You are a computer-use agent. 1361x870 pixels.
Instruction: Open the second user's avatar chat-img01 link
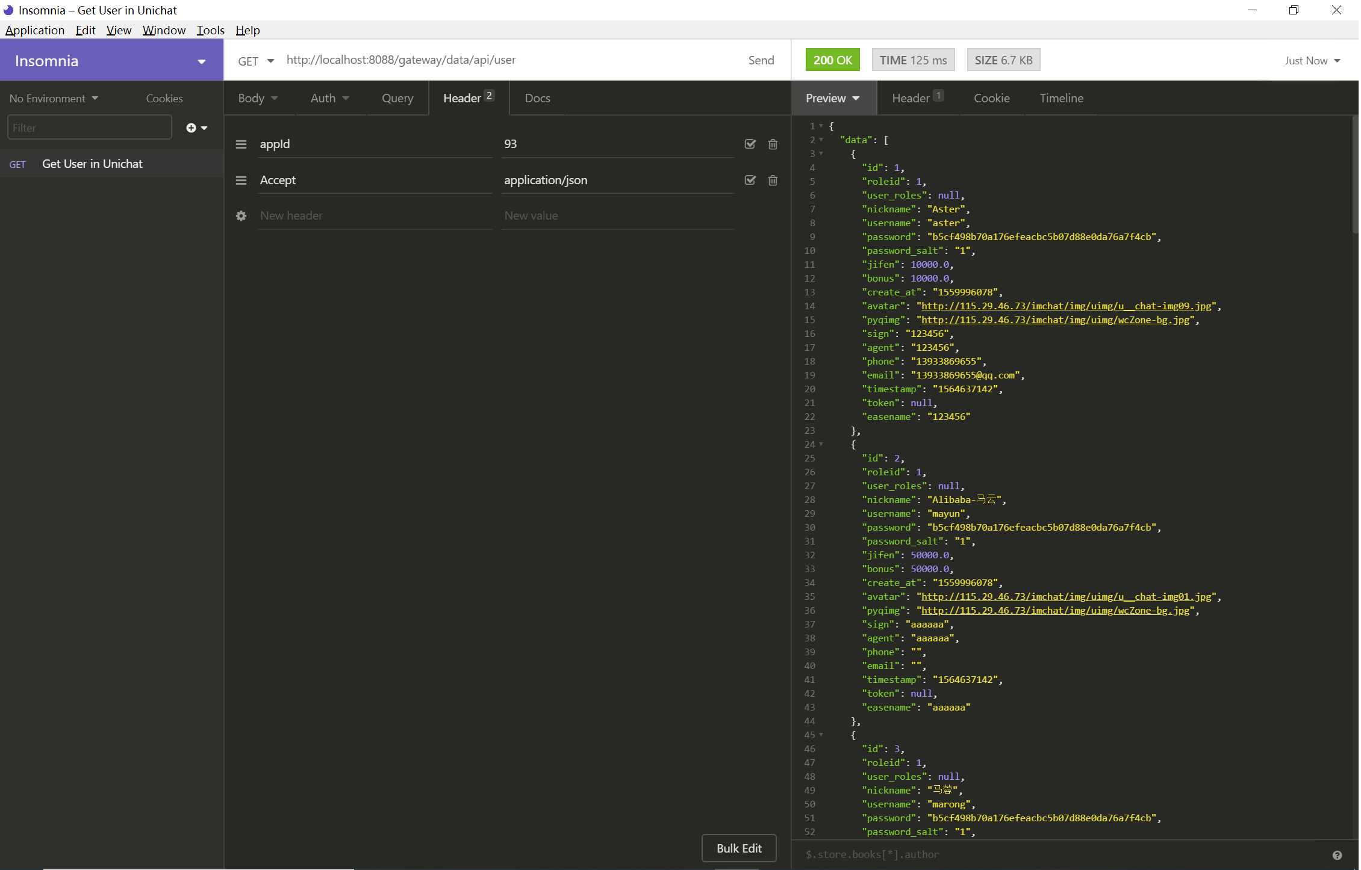click(1066, 597)
